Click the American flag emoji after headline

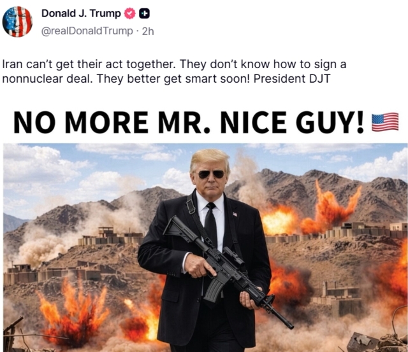(x=385, y=122)
